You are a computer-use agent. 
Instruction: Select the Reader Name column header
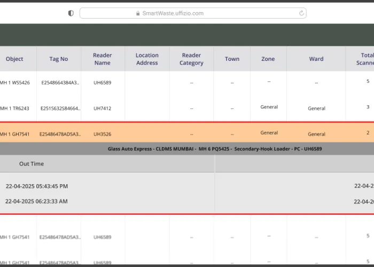pos(103,59)
